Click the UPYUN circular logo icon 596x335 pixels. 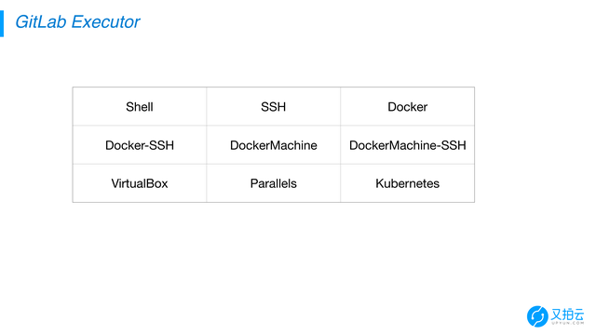pyautogui.click(x=537, y=316)
